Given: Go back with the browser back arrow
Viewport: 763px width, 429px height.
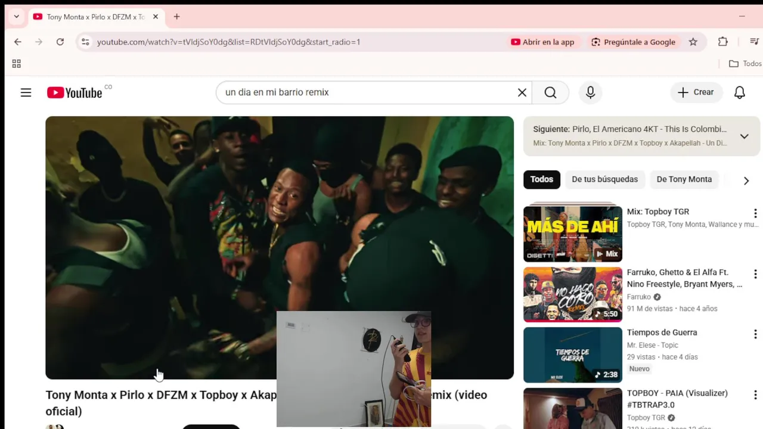Looking at the screenshot, I should point(18,42).
